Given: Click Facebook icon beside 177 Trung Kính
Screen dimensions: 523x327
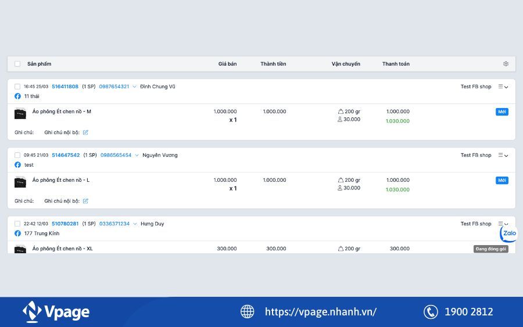Looking at the screenshot, I should tap(17, 233).
